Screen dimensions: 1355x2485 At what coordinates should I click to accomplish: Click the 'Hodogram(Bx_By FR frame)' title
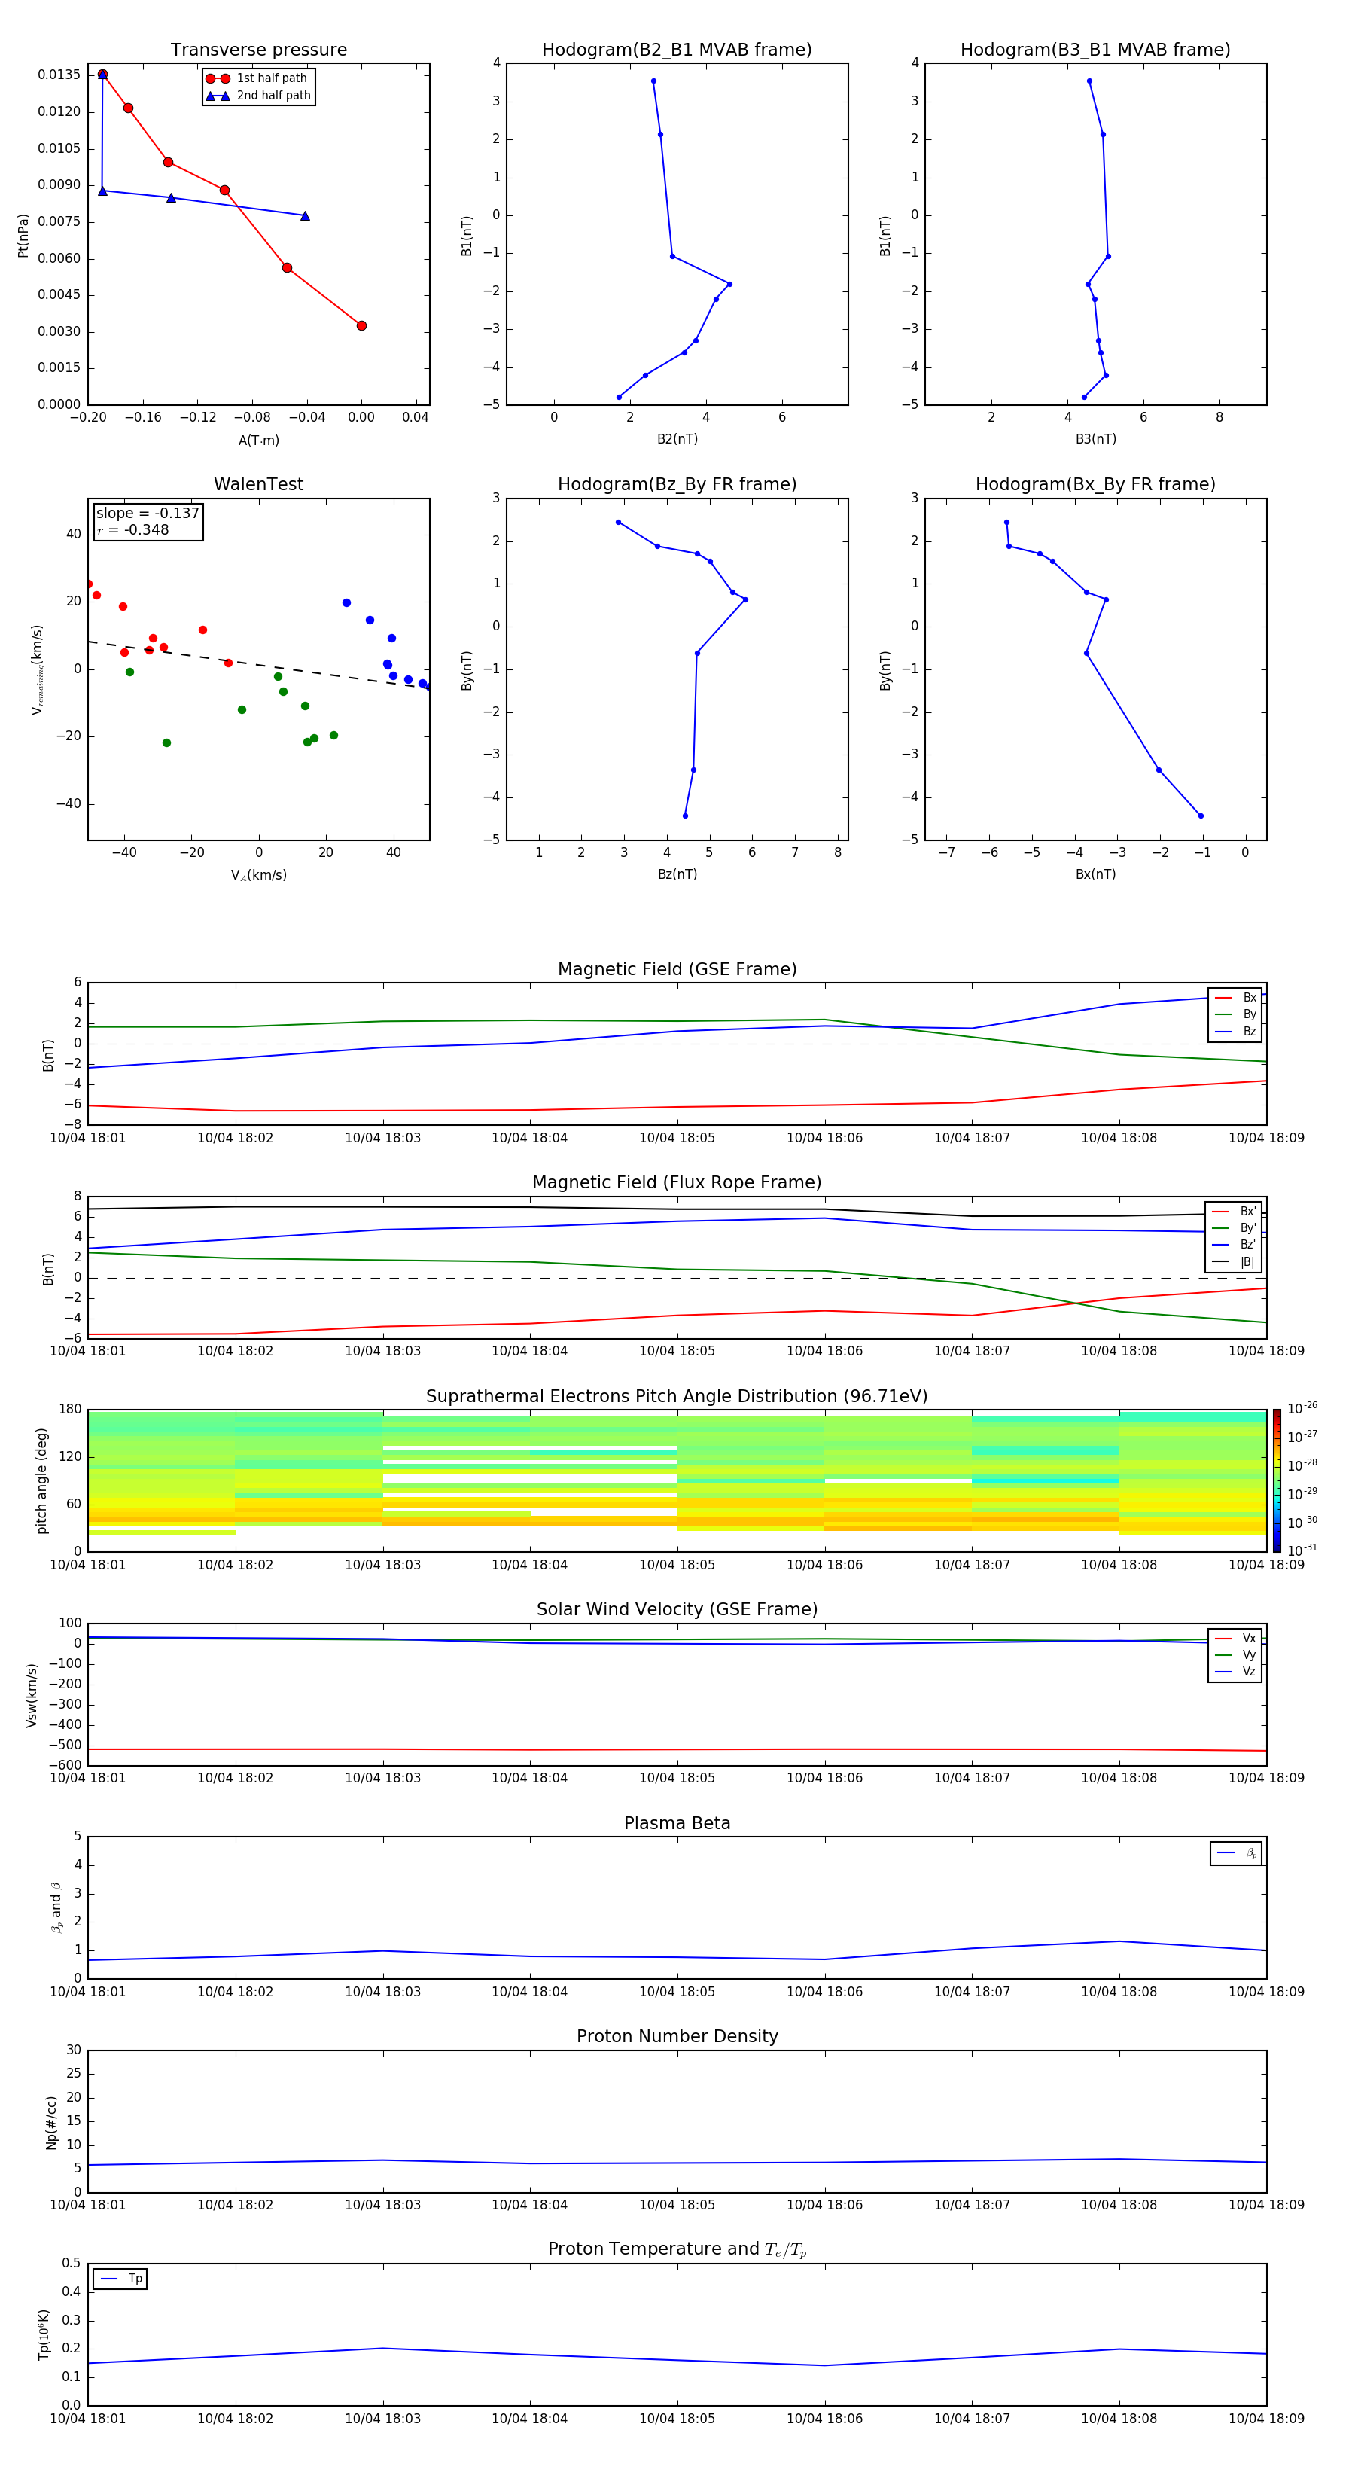tap(1095, 484)
